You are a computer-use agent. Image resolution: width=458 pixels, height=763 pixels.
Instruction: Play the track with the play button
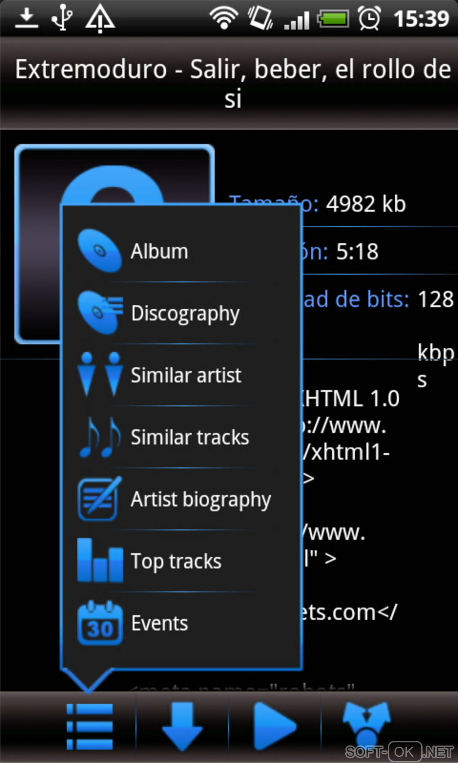coord(275,727)
